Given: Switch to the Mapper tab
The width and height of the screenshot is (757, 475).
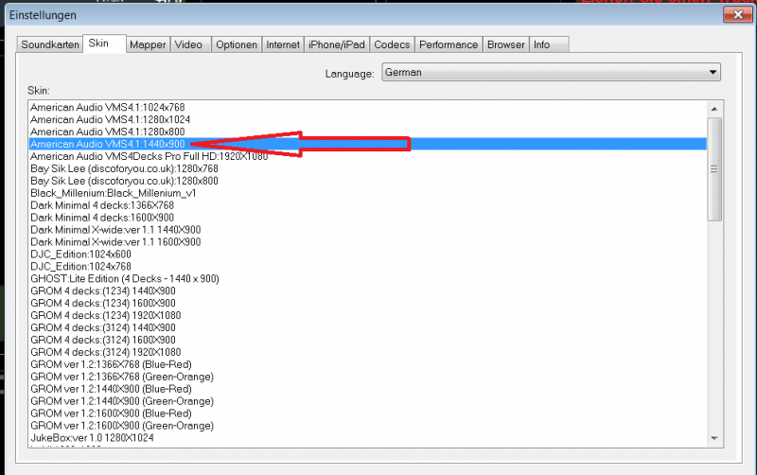Looking at the screenshot, I should [148, 44].
